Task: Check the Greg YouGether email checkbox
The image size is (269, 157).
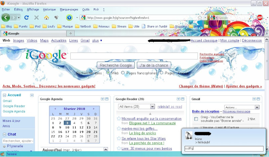Action: point(196,119)
